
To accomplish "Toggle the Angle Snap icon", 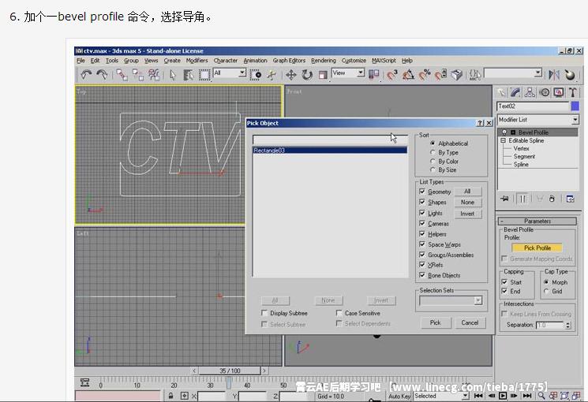I will (408, 75).
